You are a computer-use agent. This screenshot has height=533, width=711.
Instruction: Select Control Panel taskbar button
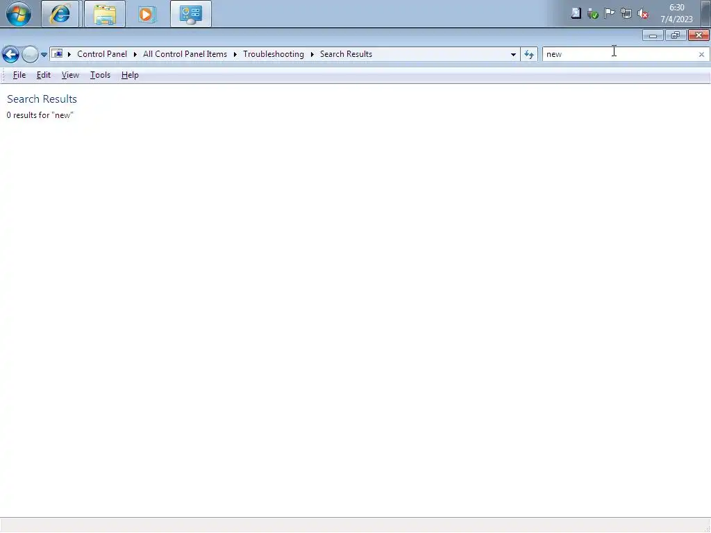(x=191, y=14)
